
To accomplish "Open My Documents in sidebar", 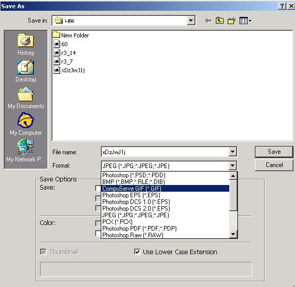I will 26,98.
